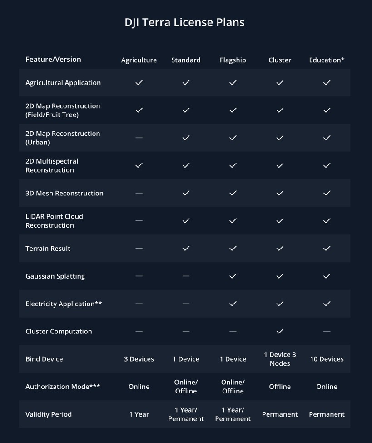The height and width of the screenshot is (443, 372).
Task: Click the Education checkmark for Terrain Result
Action: coord(327,248)
